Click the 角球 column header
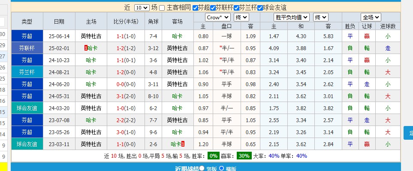 [x=153, y=21]
